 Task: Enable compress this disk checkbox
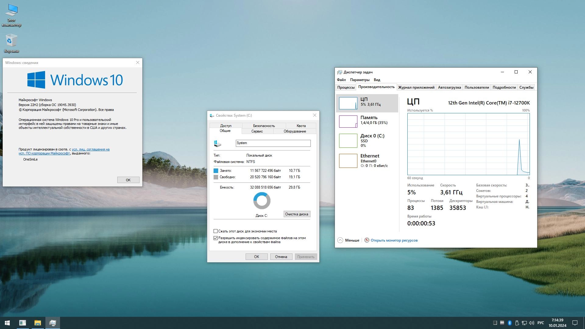[x=216, y=231]
